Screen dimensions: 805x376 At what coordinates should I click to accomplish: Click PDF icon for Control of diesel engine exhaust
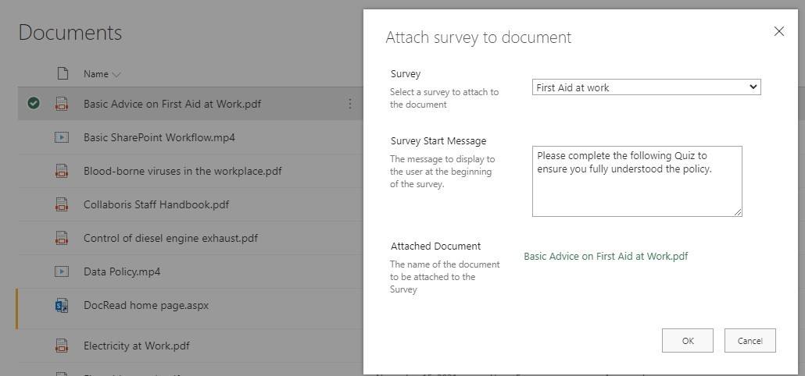pyautogui.click(x=62, y=238)
